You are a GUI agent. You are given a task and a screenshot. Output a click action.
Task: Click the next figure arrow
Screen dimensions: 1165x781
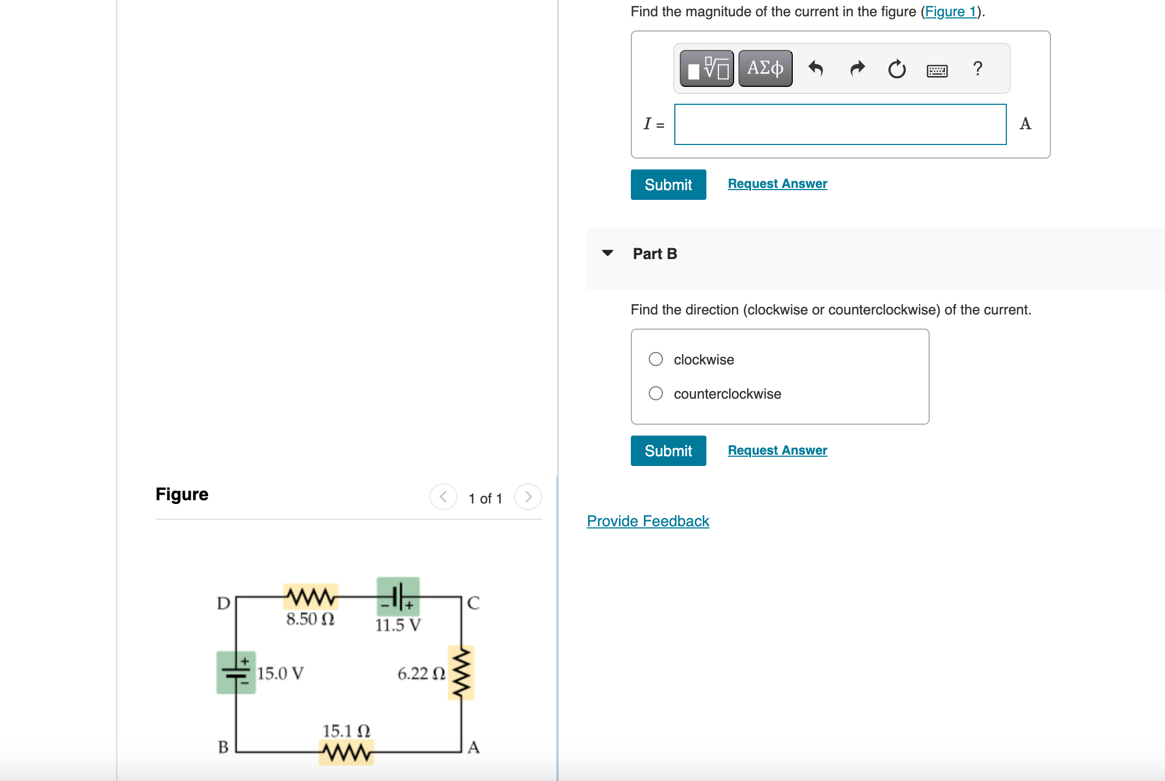pyautogui.click(x=528, y=496)
